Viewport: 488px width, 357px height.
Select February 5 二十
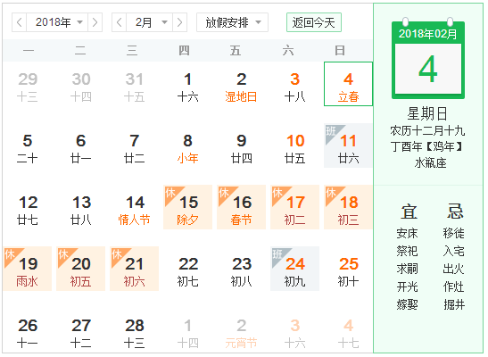[x=28, y=145]
